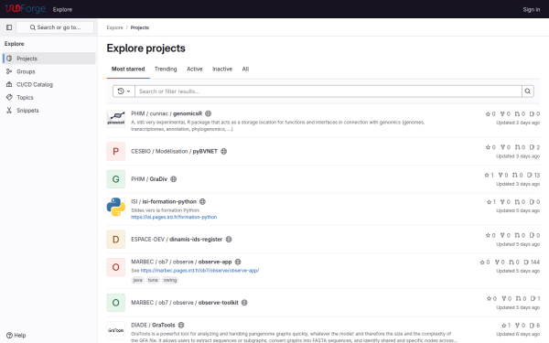Image resolution: width=549 pixels, height=343 pixels.
Task: Click the merge requests count for genomicsR
Action: point(520,113)
